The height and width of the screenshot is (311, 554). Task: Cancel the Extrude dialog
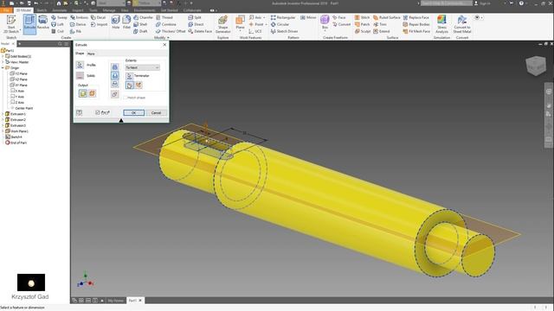[x=156, y=112]
